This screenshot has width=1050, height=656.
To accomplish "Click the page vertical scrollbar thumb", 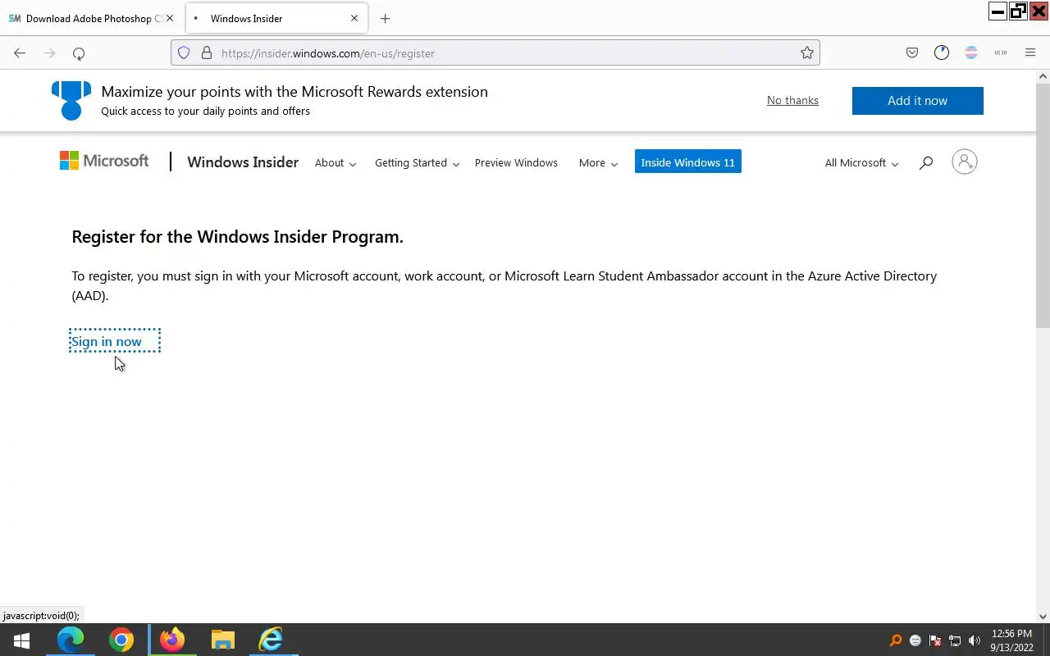I will pos(1043,205).
